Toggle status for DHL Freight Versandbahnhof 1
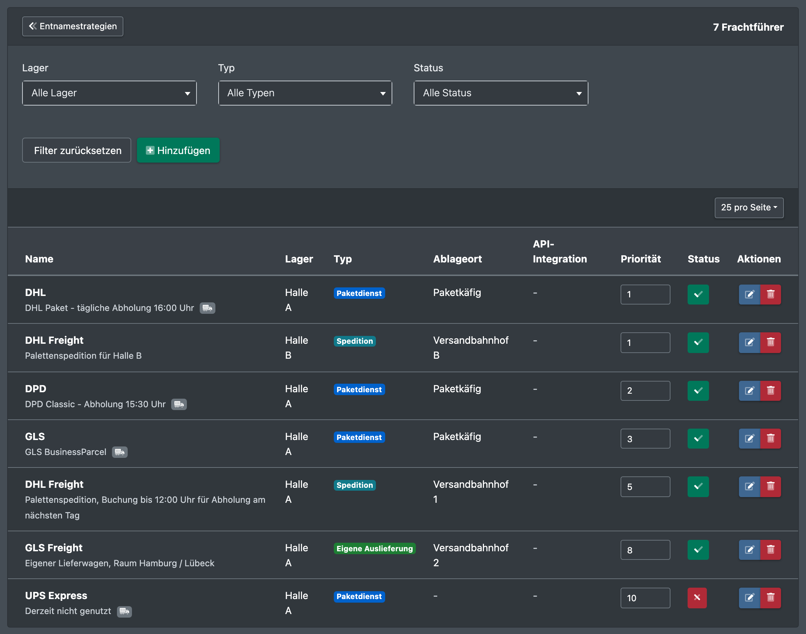This screenshot has height=634, width=806. point(698,486)
